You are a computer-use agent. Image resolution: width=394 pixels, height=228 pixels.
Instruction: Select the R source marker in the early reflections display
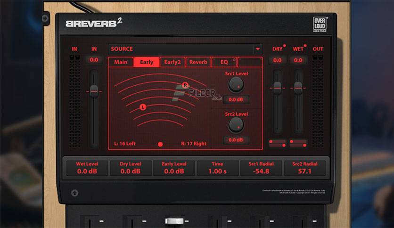(x=185, y=85)
